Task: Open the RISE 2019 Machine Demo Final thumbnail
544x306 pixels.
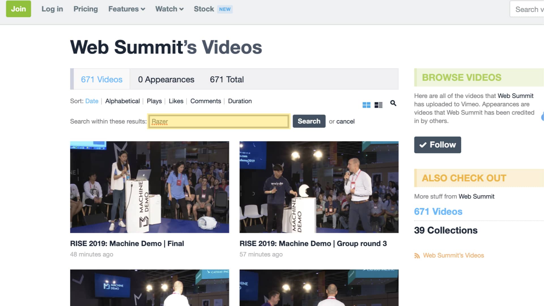Action: (x=150, y=187)
